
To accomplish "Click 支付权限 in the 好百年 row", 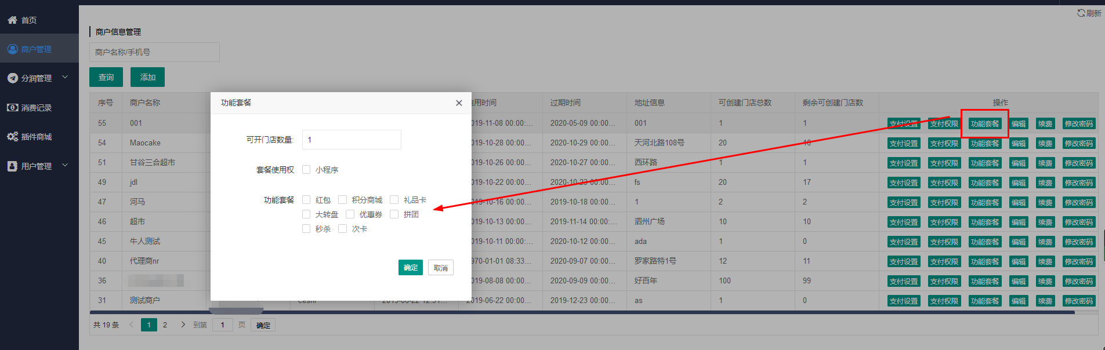I will point(944,281).
